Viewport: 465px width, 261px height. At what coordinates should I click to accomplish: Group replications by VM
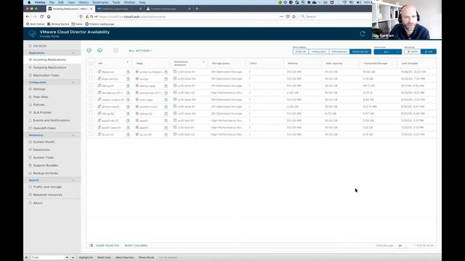[x=429, y=51]
